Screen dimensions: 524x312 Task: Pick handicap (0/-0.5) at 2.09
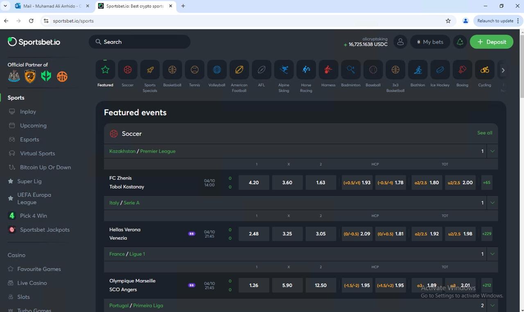(357, 234)
